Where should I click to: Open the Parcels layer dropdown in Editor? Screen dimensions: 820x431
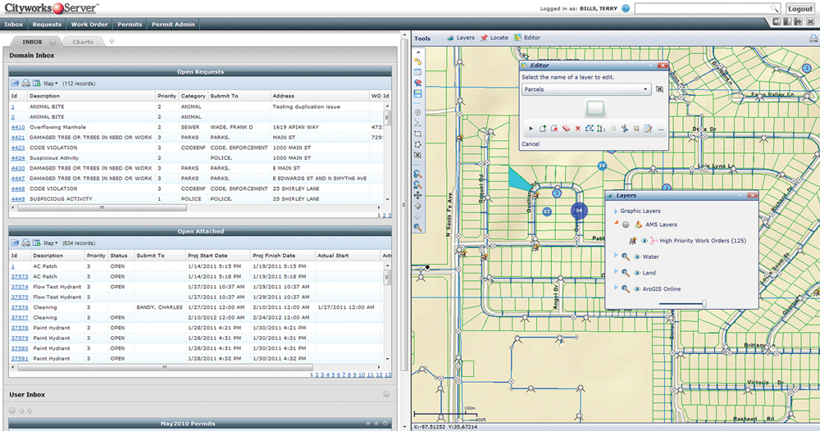tap(647, 89)
